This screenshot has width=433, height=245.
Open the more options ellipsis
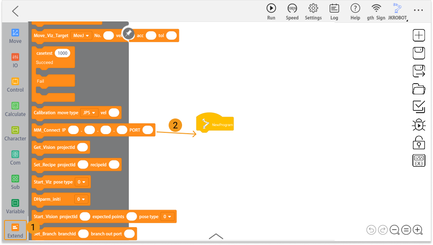418,10
